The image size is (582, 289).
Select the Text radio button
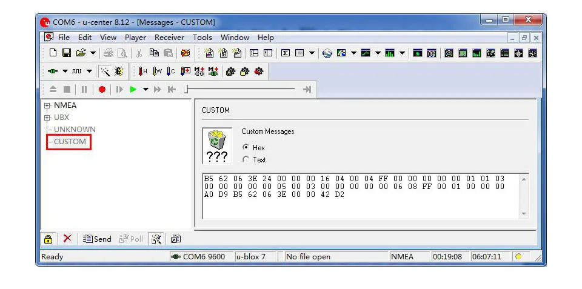(x=246, y=159)
